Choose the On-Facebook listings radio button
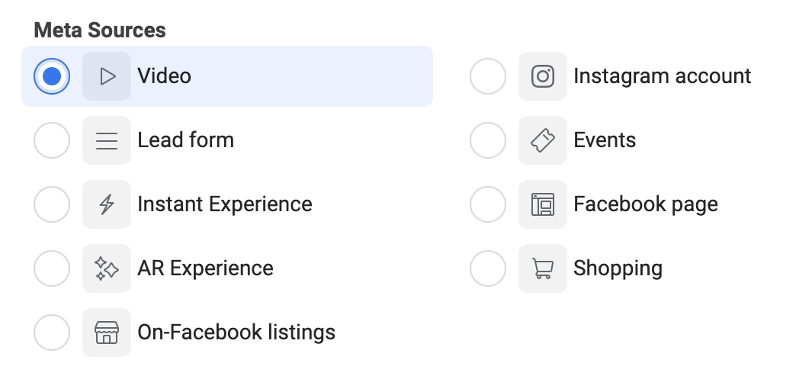Image resolution: width=796 pixels, height=392 pixels. pos(52,332)
